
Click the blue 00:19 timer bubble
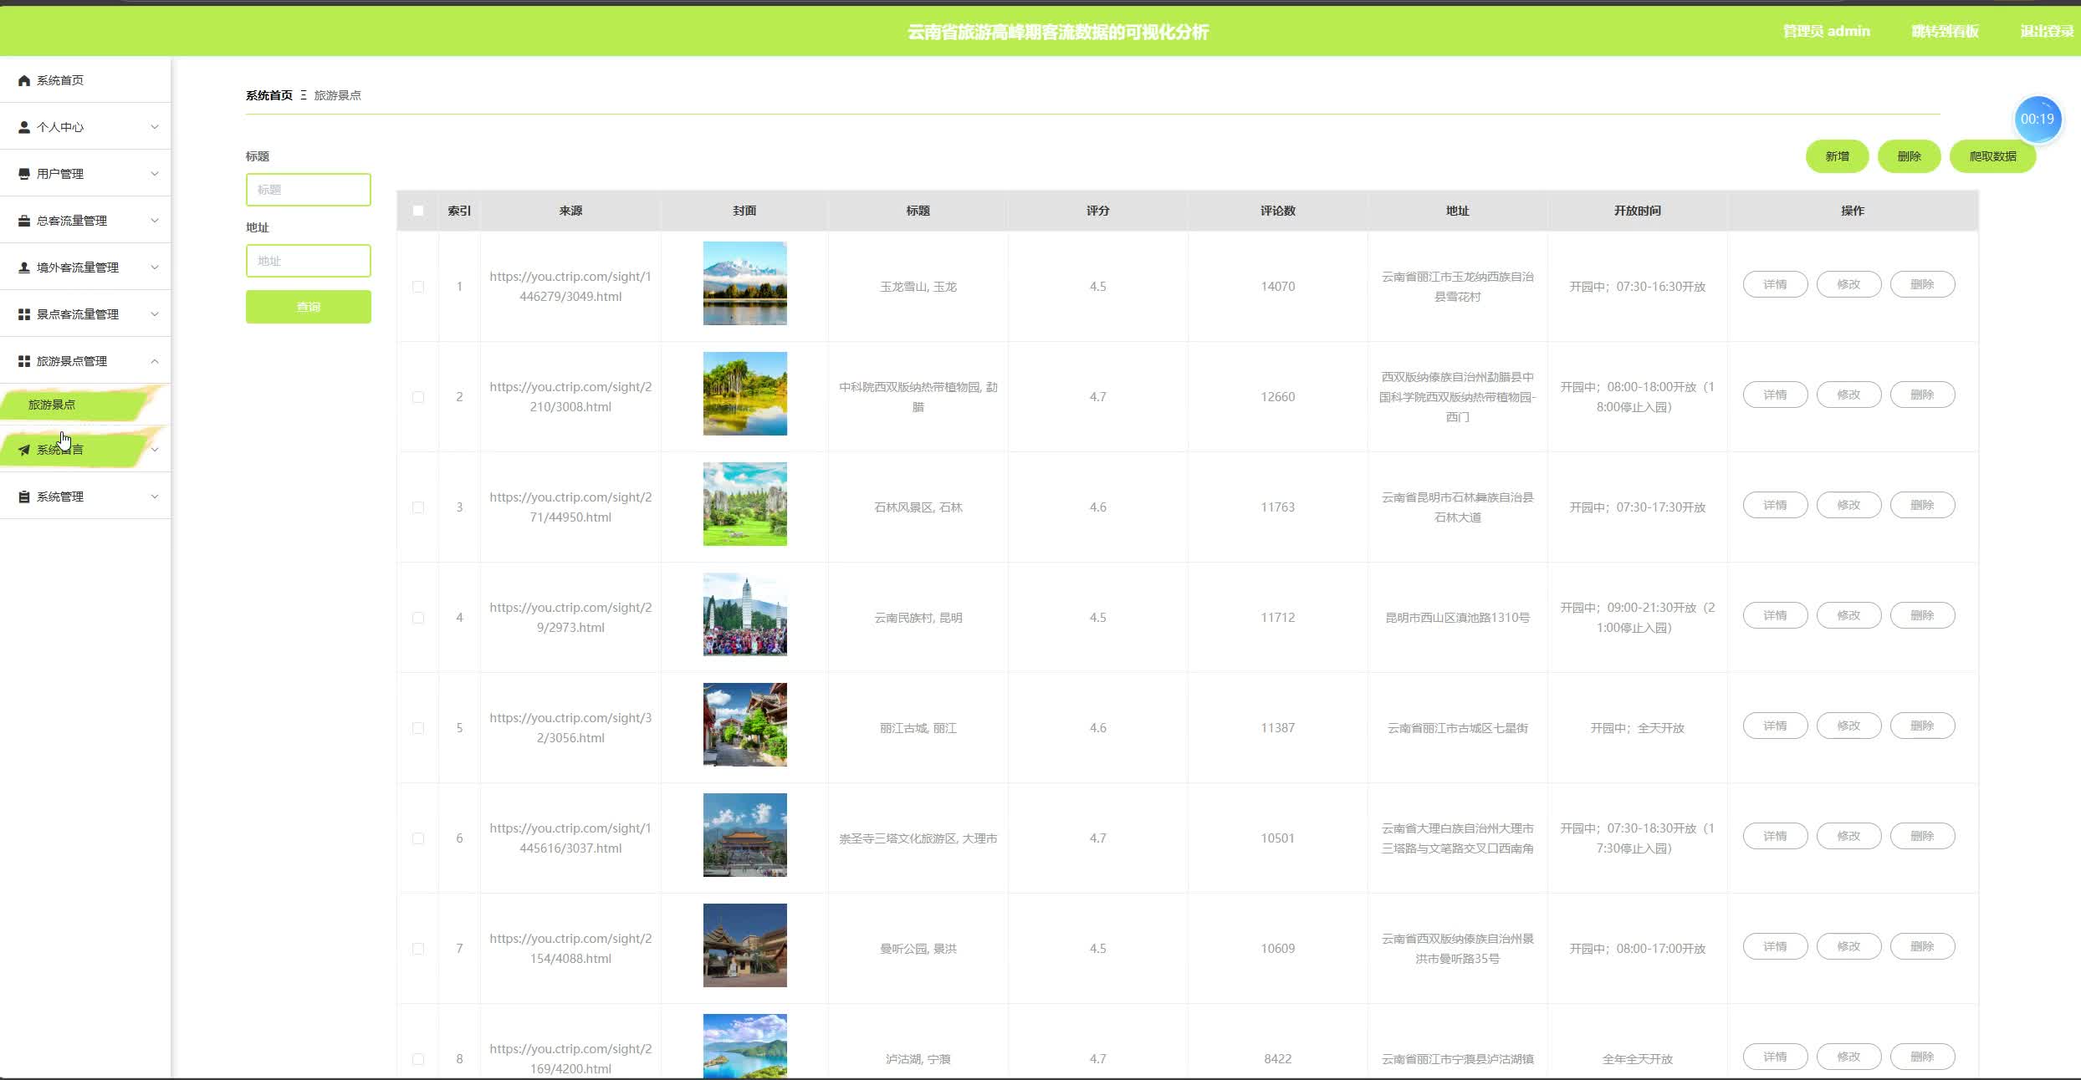coord(2037,120)
